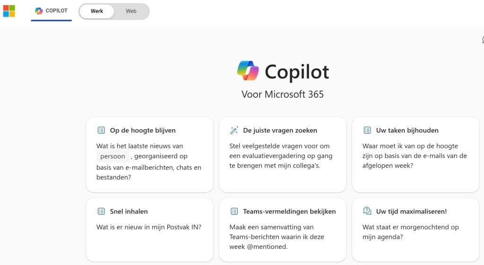Screen dimensions: 484x265
Task: Click the list icon beside Snel inhalen
Action: [x=101, y=211]
